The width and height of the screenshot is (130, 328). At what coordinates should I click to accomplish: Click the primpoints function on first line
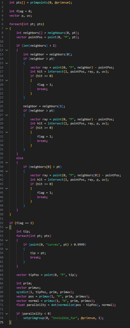(x=36, y=2)
